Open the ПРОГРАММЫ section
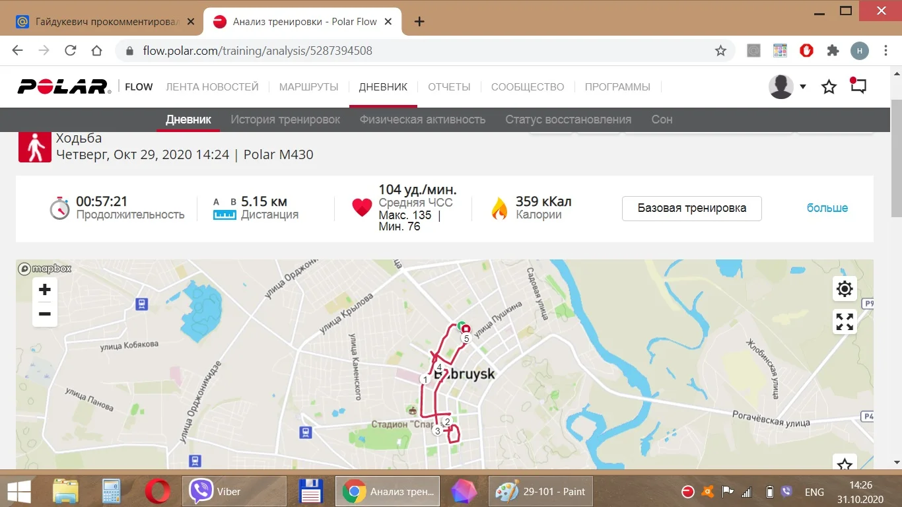 (x=617, y=86)
